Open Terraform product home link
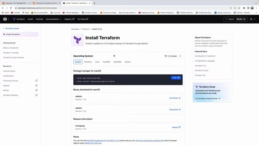This screenshot has width=259, height=146. coord(19,19)
